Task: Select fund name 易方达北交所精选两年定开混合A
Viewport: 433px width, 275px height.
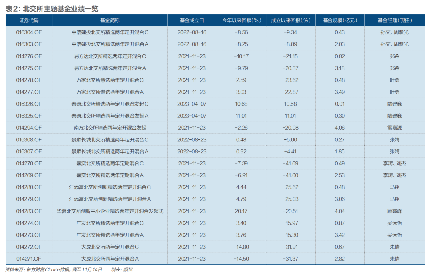Action: click(x=110, y=68)
